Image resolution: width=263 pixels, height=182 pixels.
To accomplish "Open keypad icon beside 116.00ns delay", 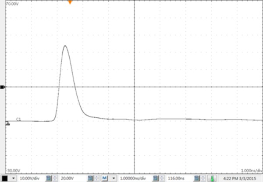I will [196, 178].
